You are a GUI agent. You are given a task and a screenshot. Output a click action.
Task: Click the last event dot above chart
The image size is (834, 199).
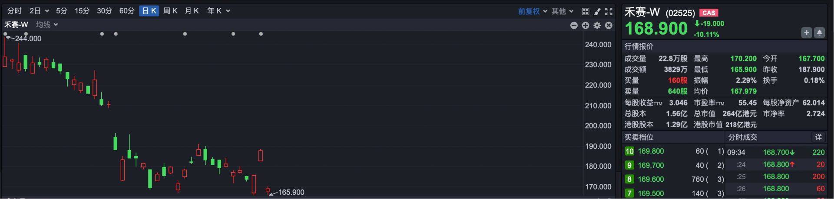pyautogui.click(x=261, y=34)
